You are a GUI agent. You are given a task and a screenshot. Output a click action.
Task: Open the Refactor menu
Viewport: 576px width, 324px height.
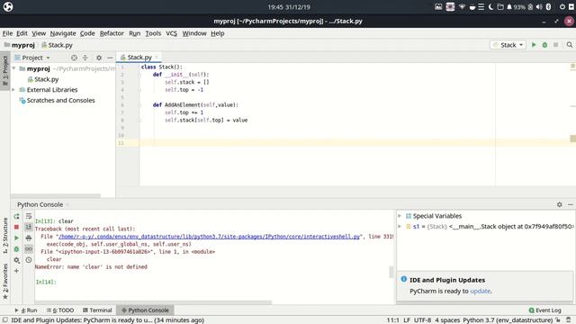(x=112, y=33)
